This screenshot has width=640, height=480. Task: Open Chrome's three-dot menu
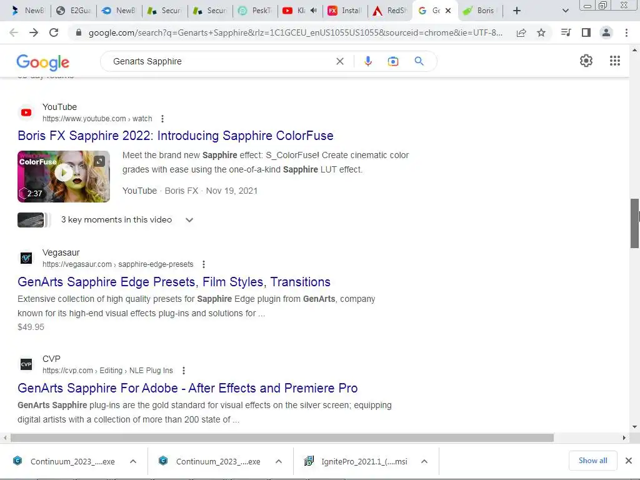pyautogui.click(x=626, y=32)
